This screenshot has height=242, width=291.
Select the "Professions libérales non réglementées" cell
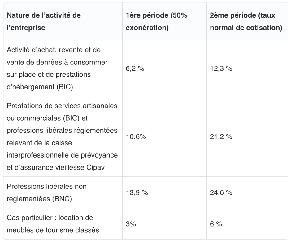47,192
